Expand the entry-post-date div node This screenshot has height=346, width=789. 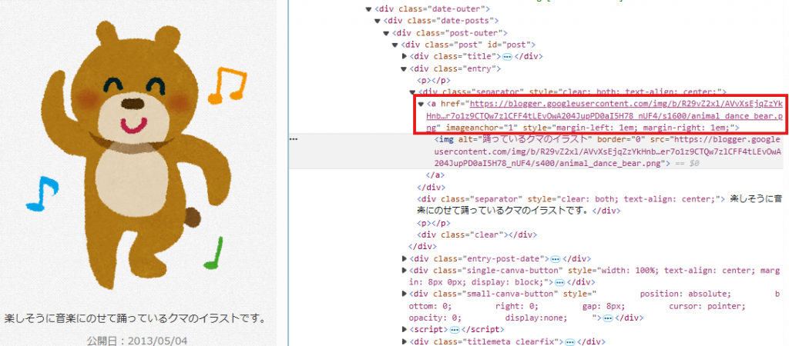[405, 258]
